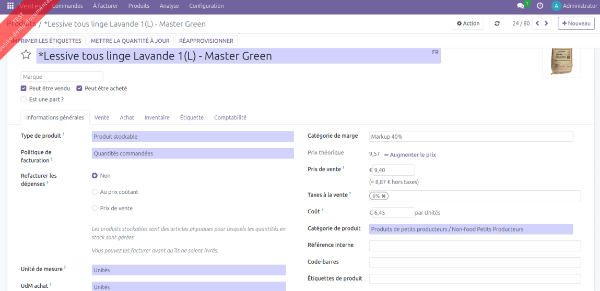Select Prix de vente radio option
The image size is (600, 291).
(95, 208)
